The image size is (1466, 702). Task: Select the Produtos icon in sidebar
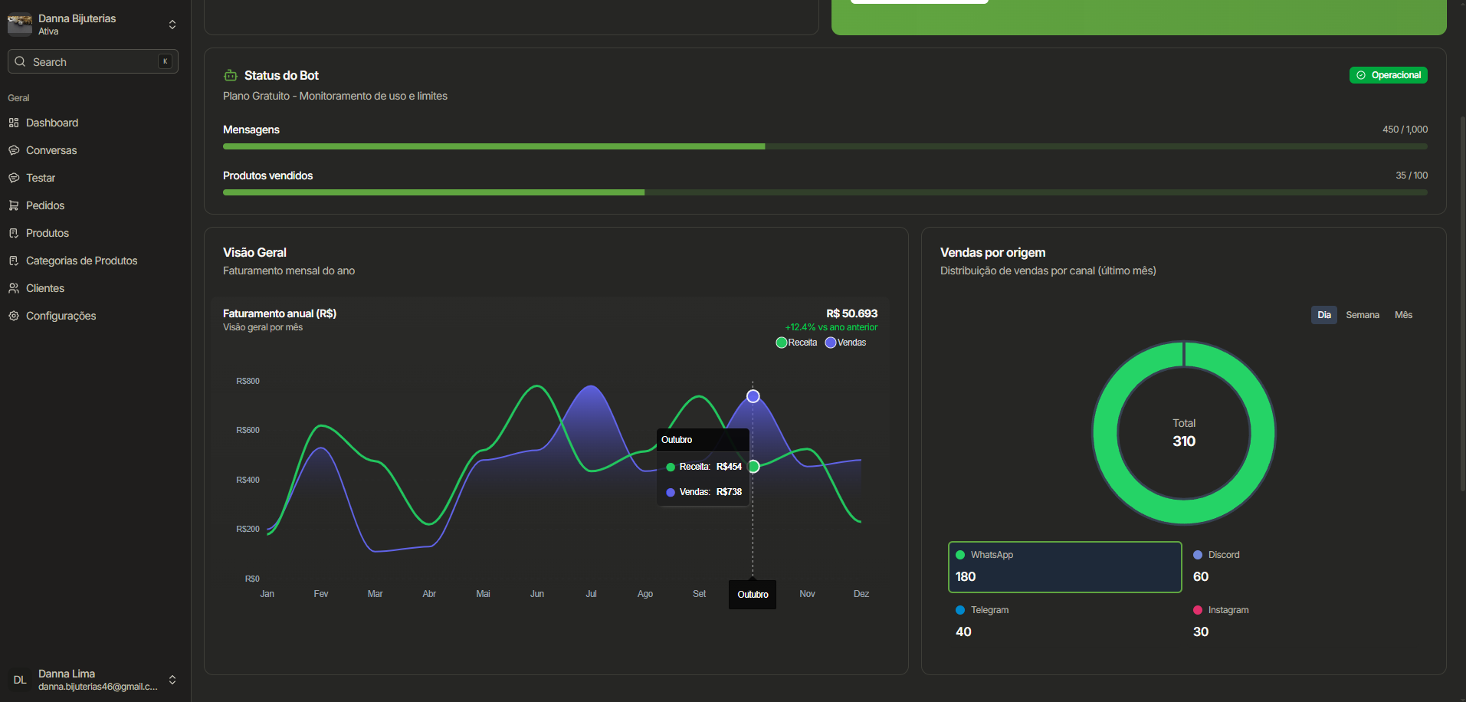click(14, 233)
